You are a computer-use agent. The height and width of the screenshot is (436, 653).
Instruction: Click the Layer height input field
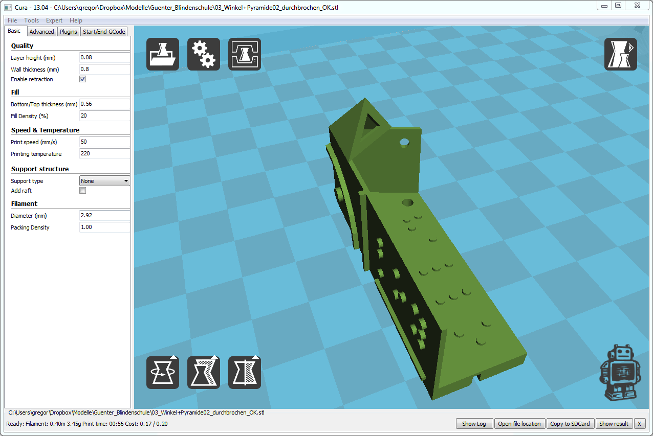pyautogui.click(x=105, y=58)
